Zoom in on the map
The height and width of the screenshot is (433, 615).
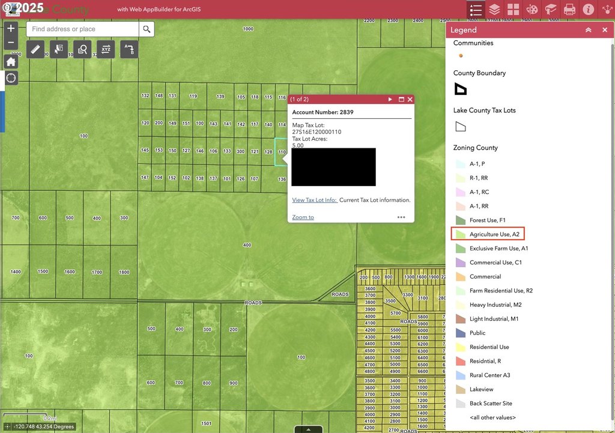point(11,28)
